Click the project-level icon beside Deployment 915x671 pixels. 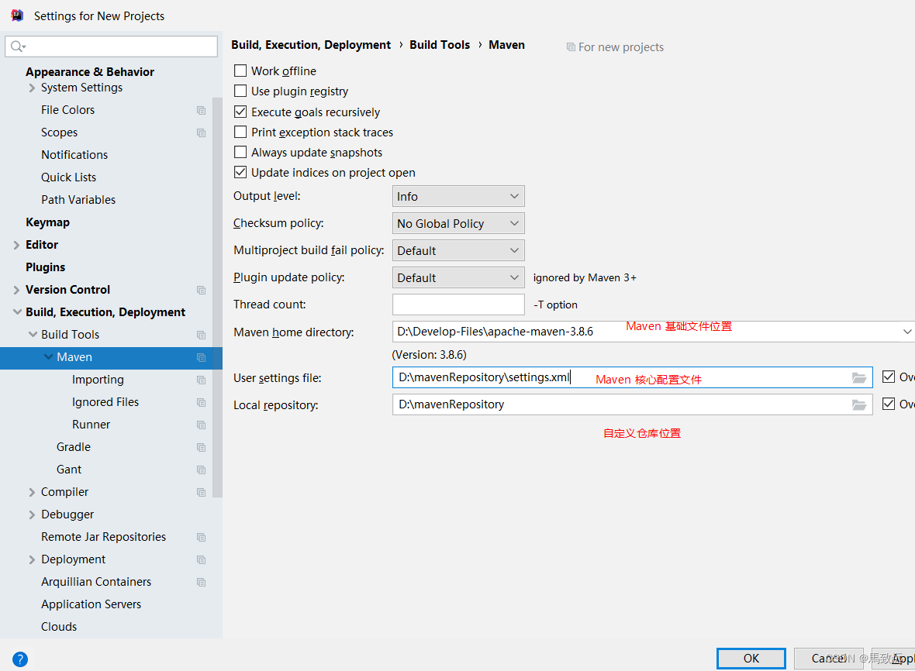[x=202, y=559]
